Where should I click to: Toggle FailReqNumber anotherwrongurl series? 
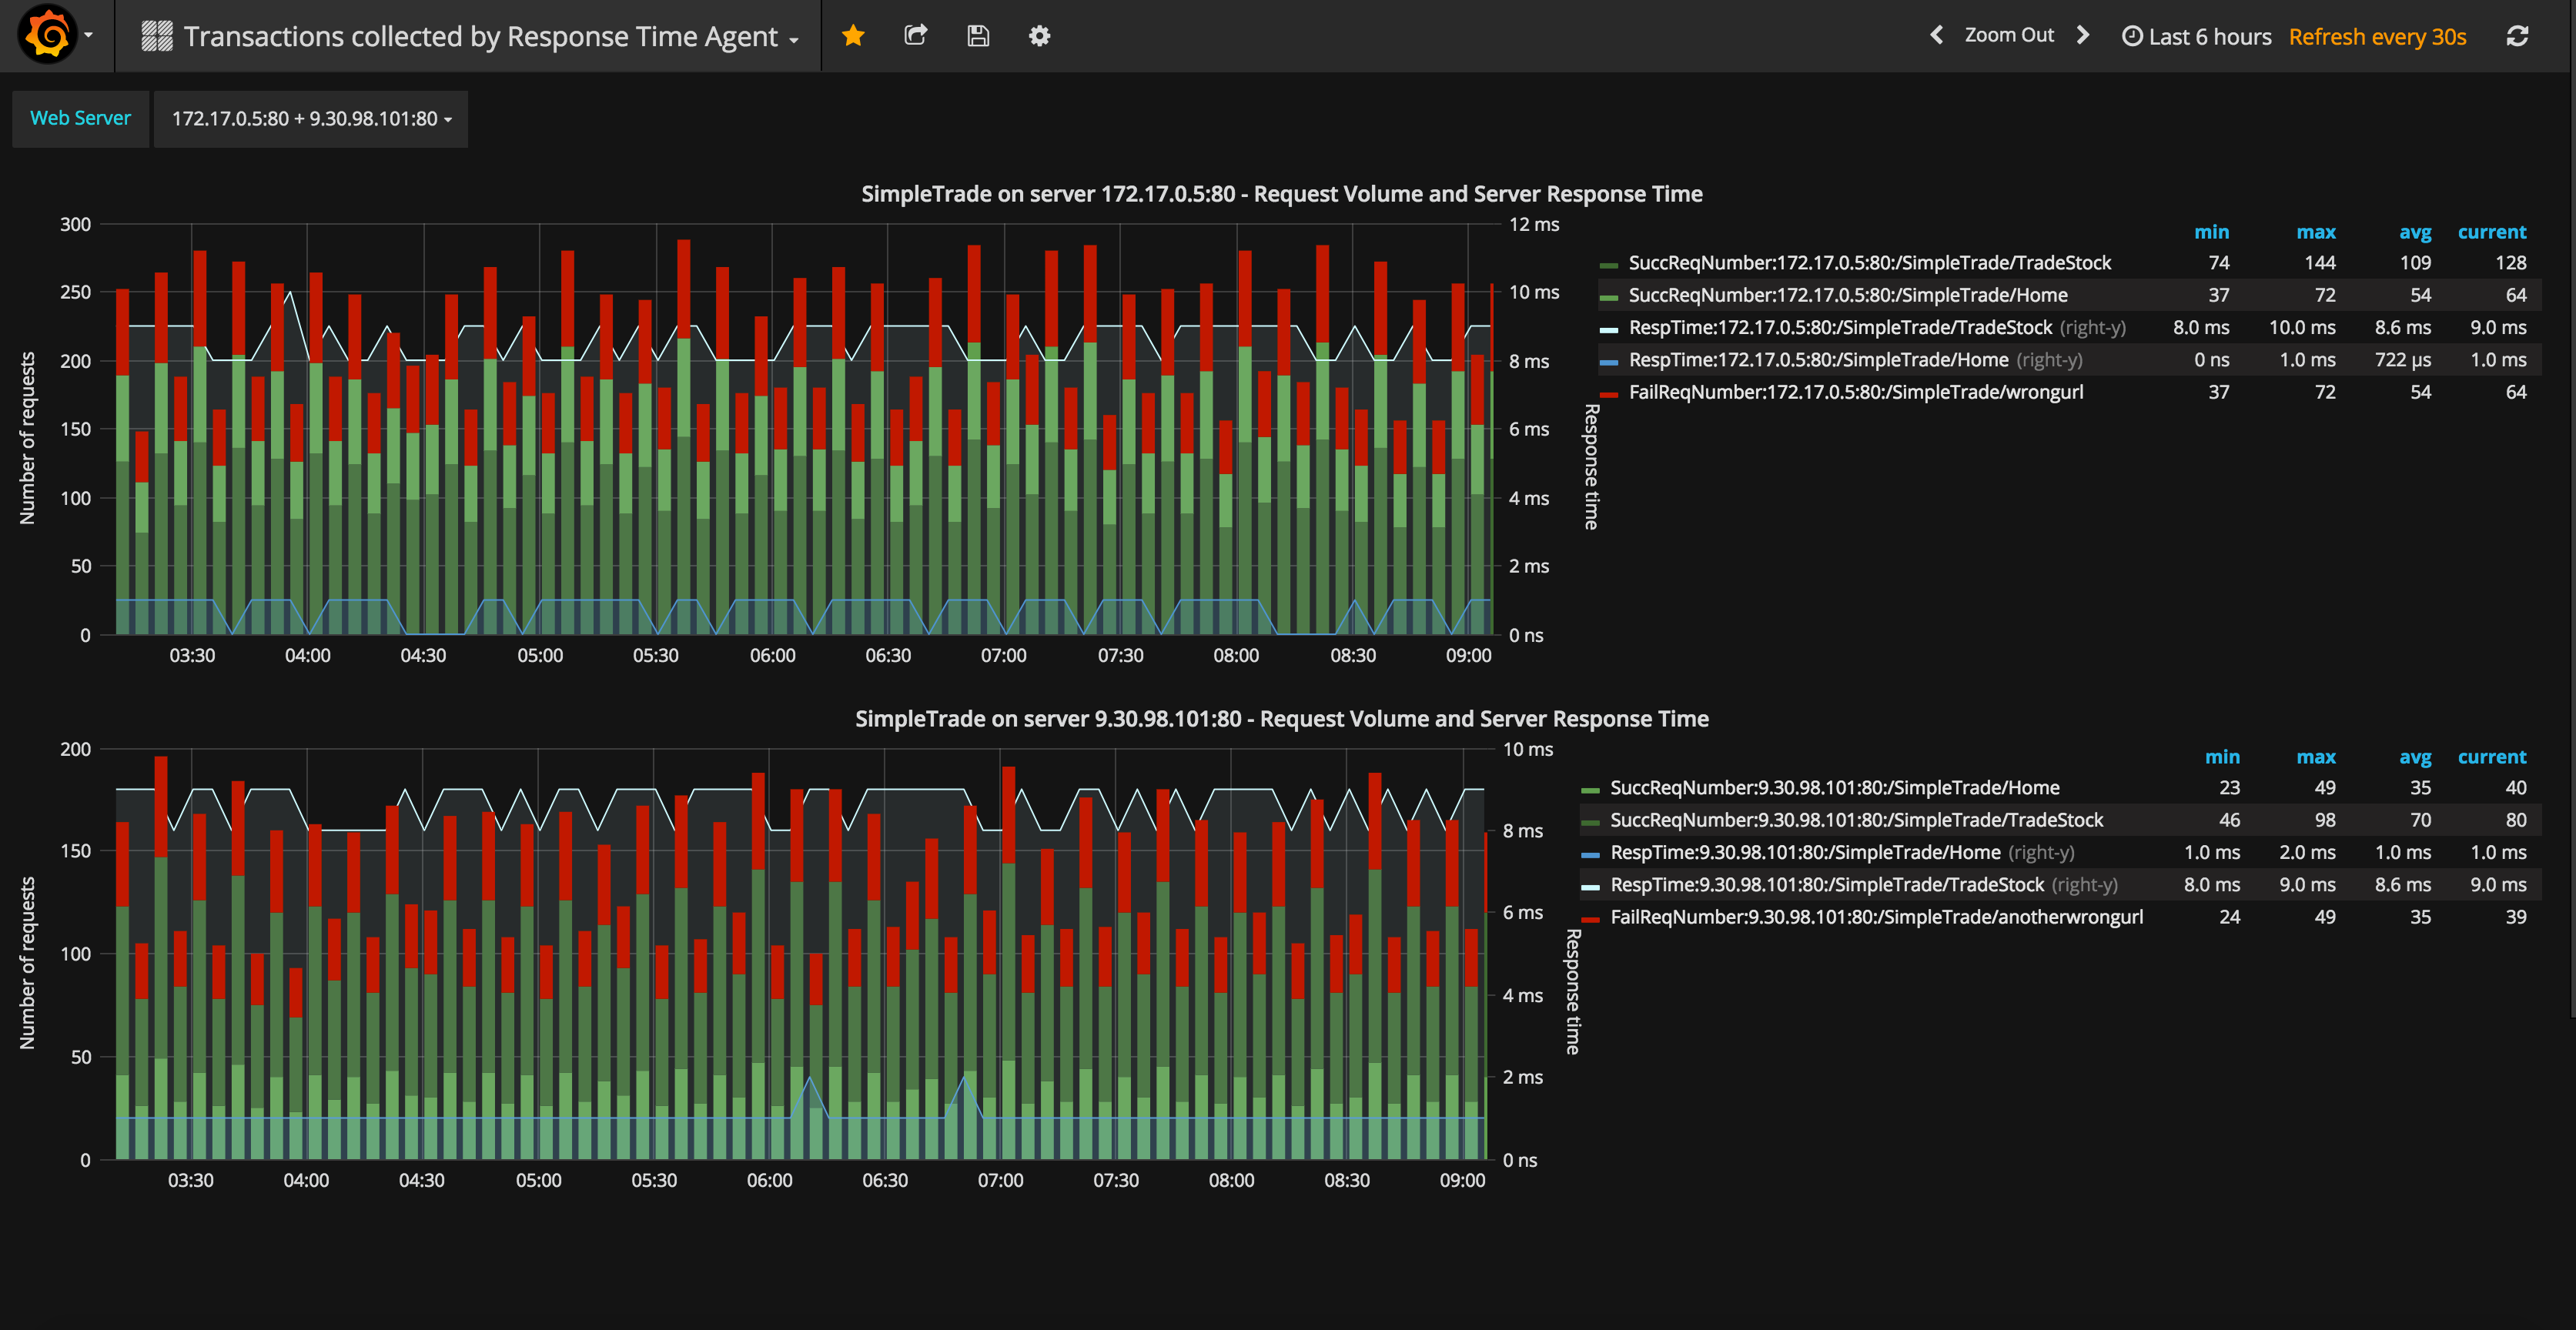point(1876,917)
